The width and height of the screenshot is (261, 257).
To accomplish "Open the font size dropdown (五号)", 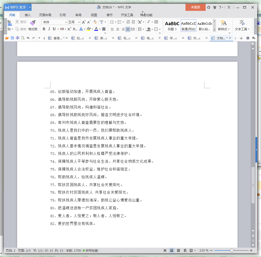I will (x=79, y=22).
